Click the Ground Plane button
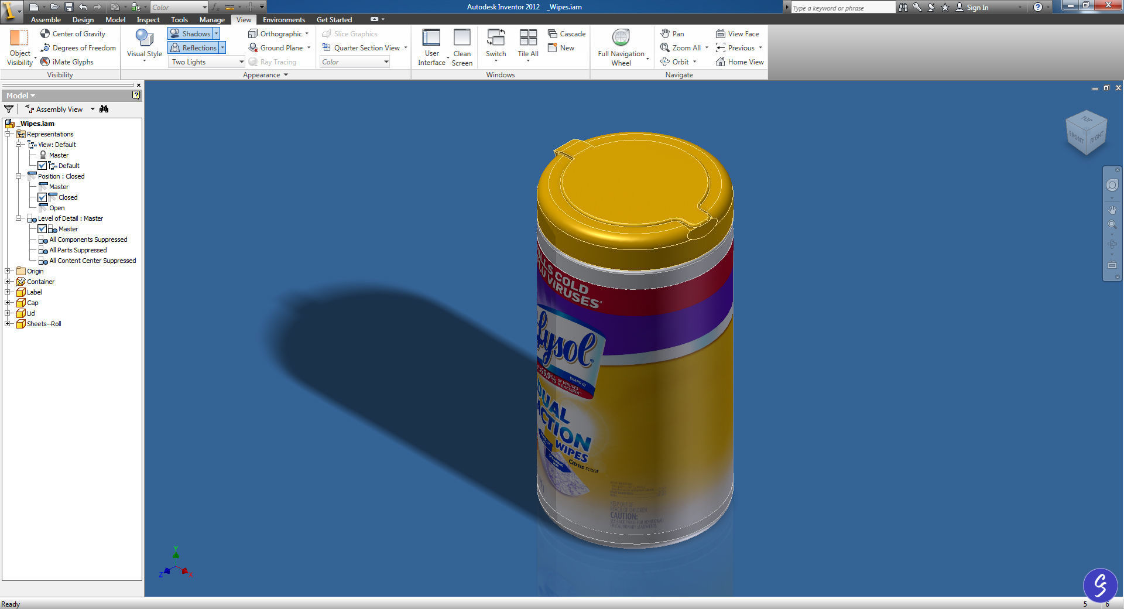Viewport: 1124px width, 609px height. (276, 47)
